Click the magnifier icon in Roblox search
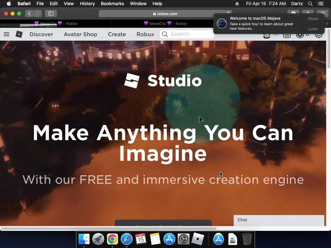Viewport: 331px width, 248px height. pos(165,34)
